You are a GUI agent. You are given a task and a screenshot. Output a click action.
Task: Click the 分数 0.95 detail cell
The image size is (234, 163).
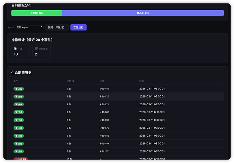(x=104, y=144)
